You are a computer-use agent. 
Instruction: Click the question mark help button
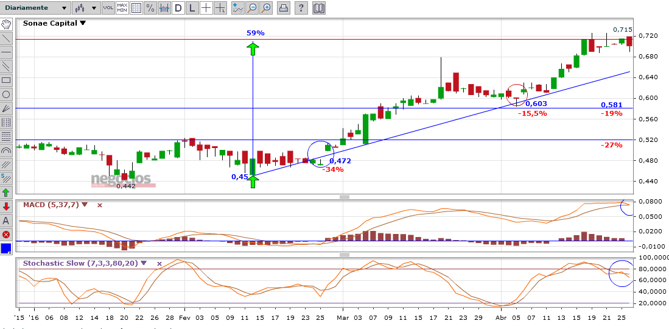(x=301, y=8)
